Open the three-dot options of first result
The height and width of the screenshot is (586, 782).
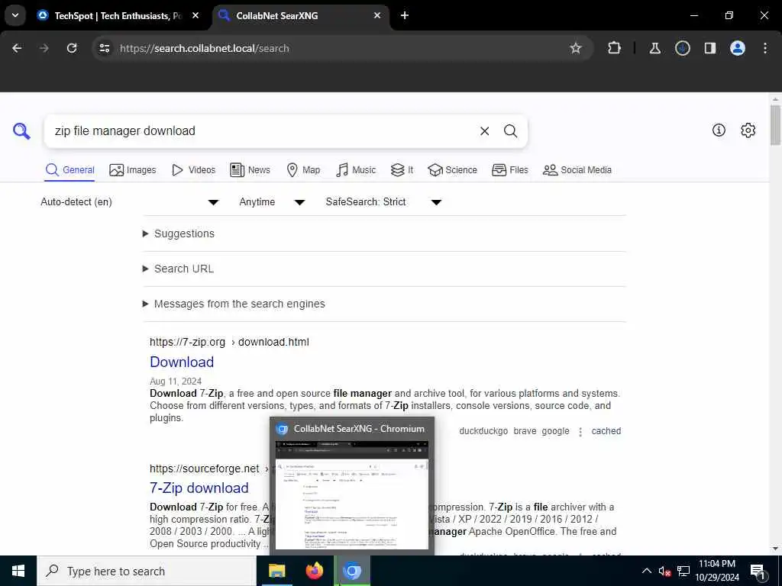point(580,432)
